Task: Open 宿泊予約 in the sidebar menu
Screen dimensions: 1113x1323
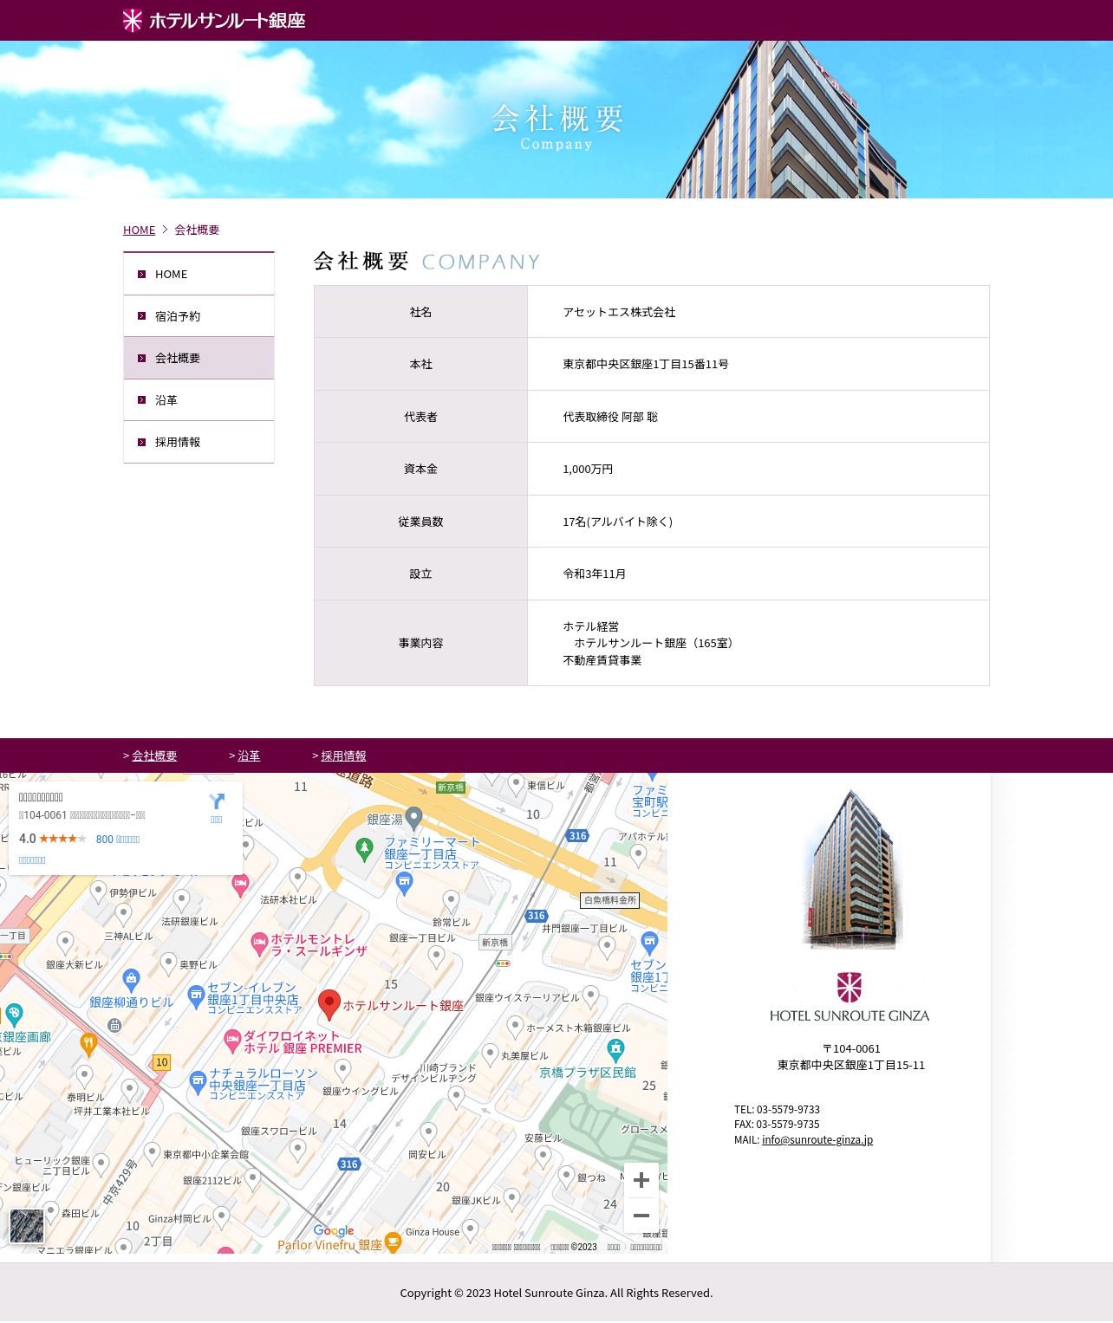Action: point(199,316)
